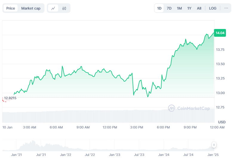Click Jan '25 on the overview timeline

pos(213,155)
